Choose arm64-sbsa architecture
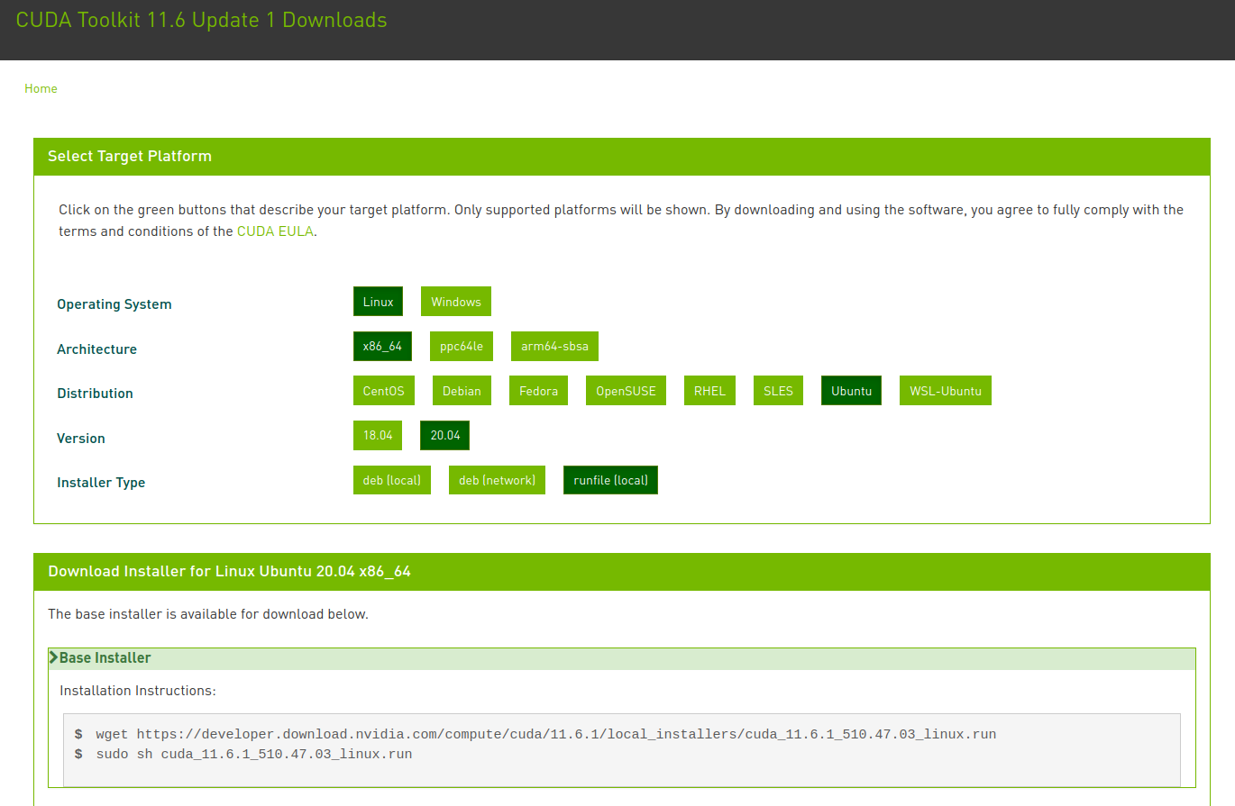1235x806 pixels. click(x=554, y=346)
